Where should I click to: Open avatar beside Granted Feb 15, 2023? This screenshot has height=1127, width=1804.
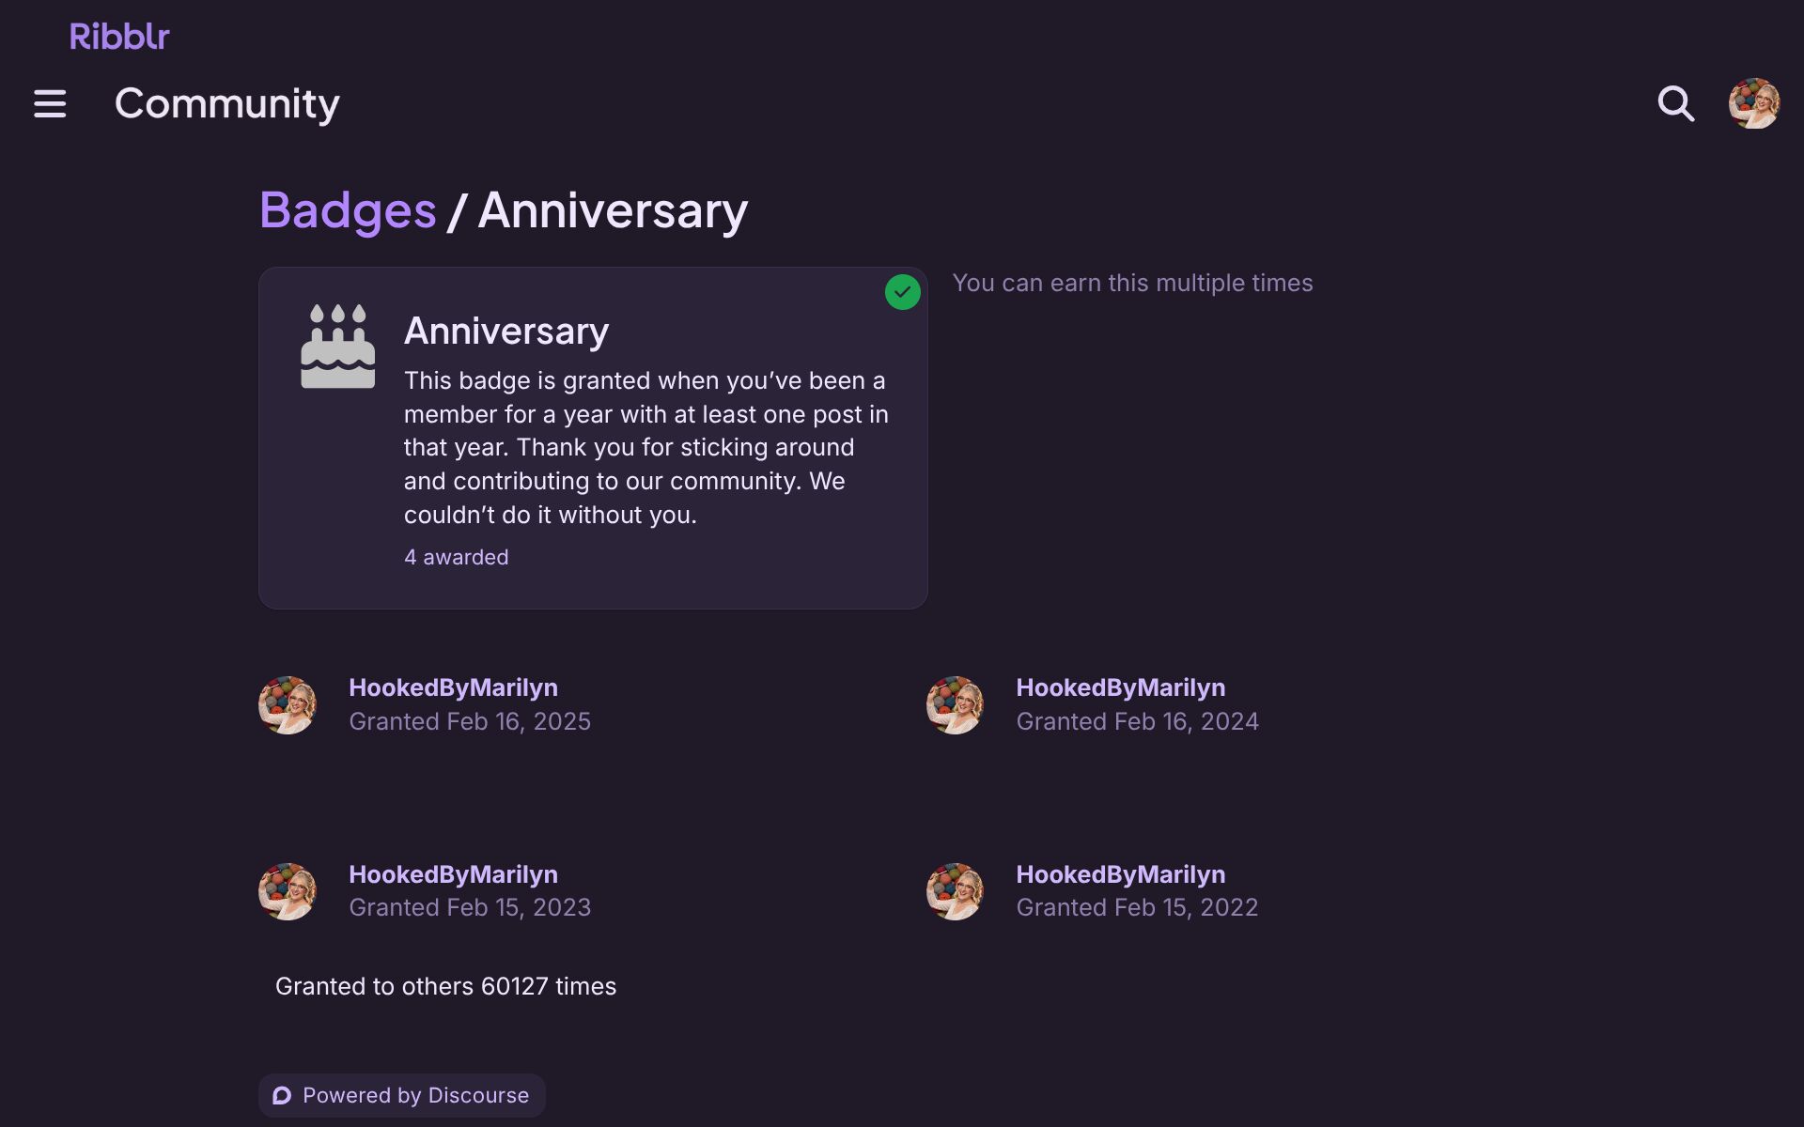click(x=288, y=891)
